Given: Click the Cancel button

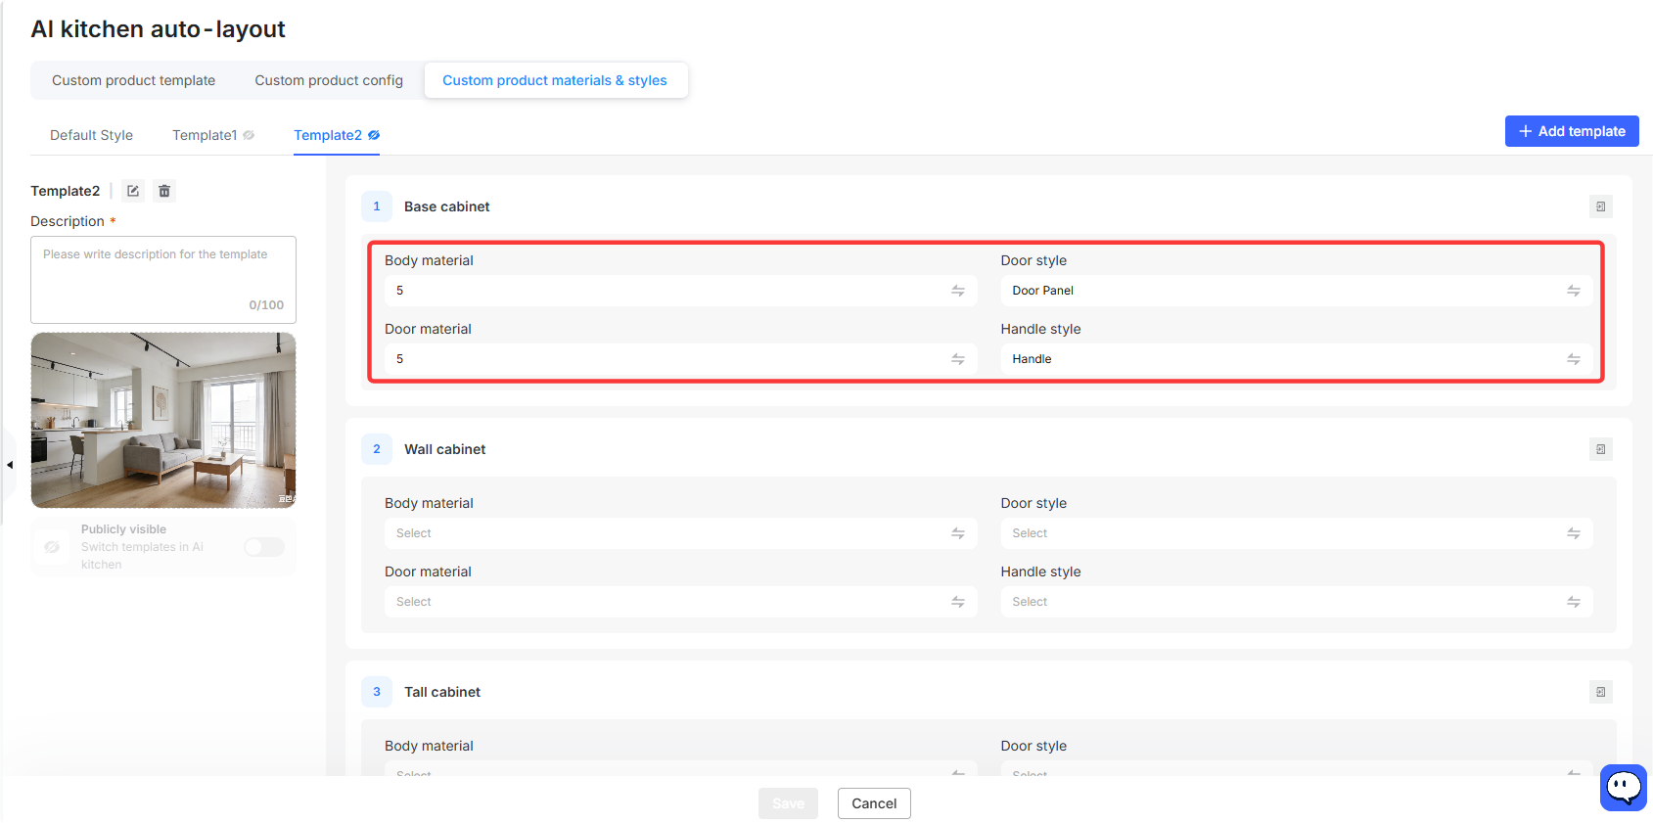Looking at the screenshot, I should (874, 803).
